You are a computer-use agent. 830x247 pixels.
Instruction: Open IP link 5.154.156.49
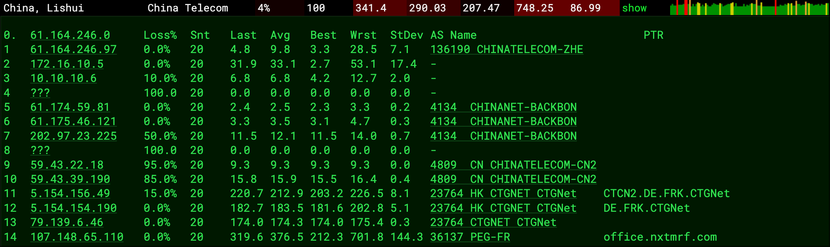click(x=70, y=194)
